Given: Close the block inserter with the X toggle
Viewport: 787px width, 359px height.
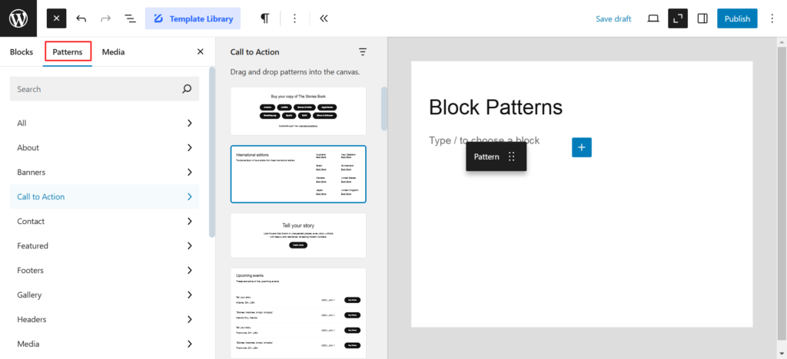Looking at the screenshot, I should [x=56, y=18].
